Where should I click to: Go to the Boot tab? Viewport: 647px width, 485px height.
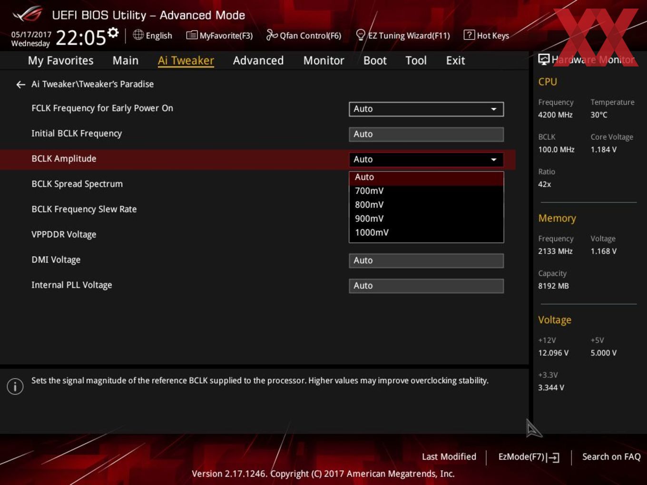pyautogui.click(x=375, y=60)
